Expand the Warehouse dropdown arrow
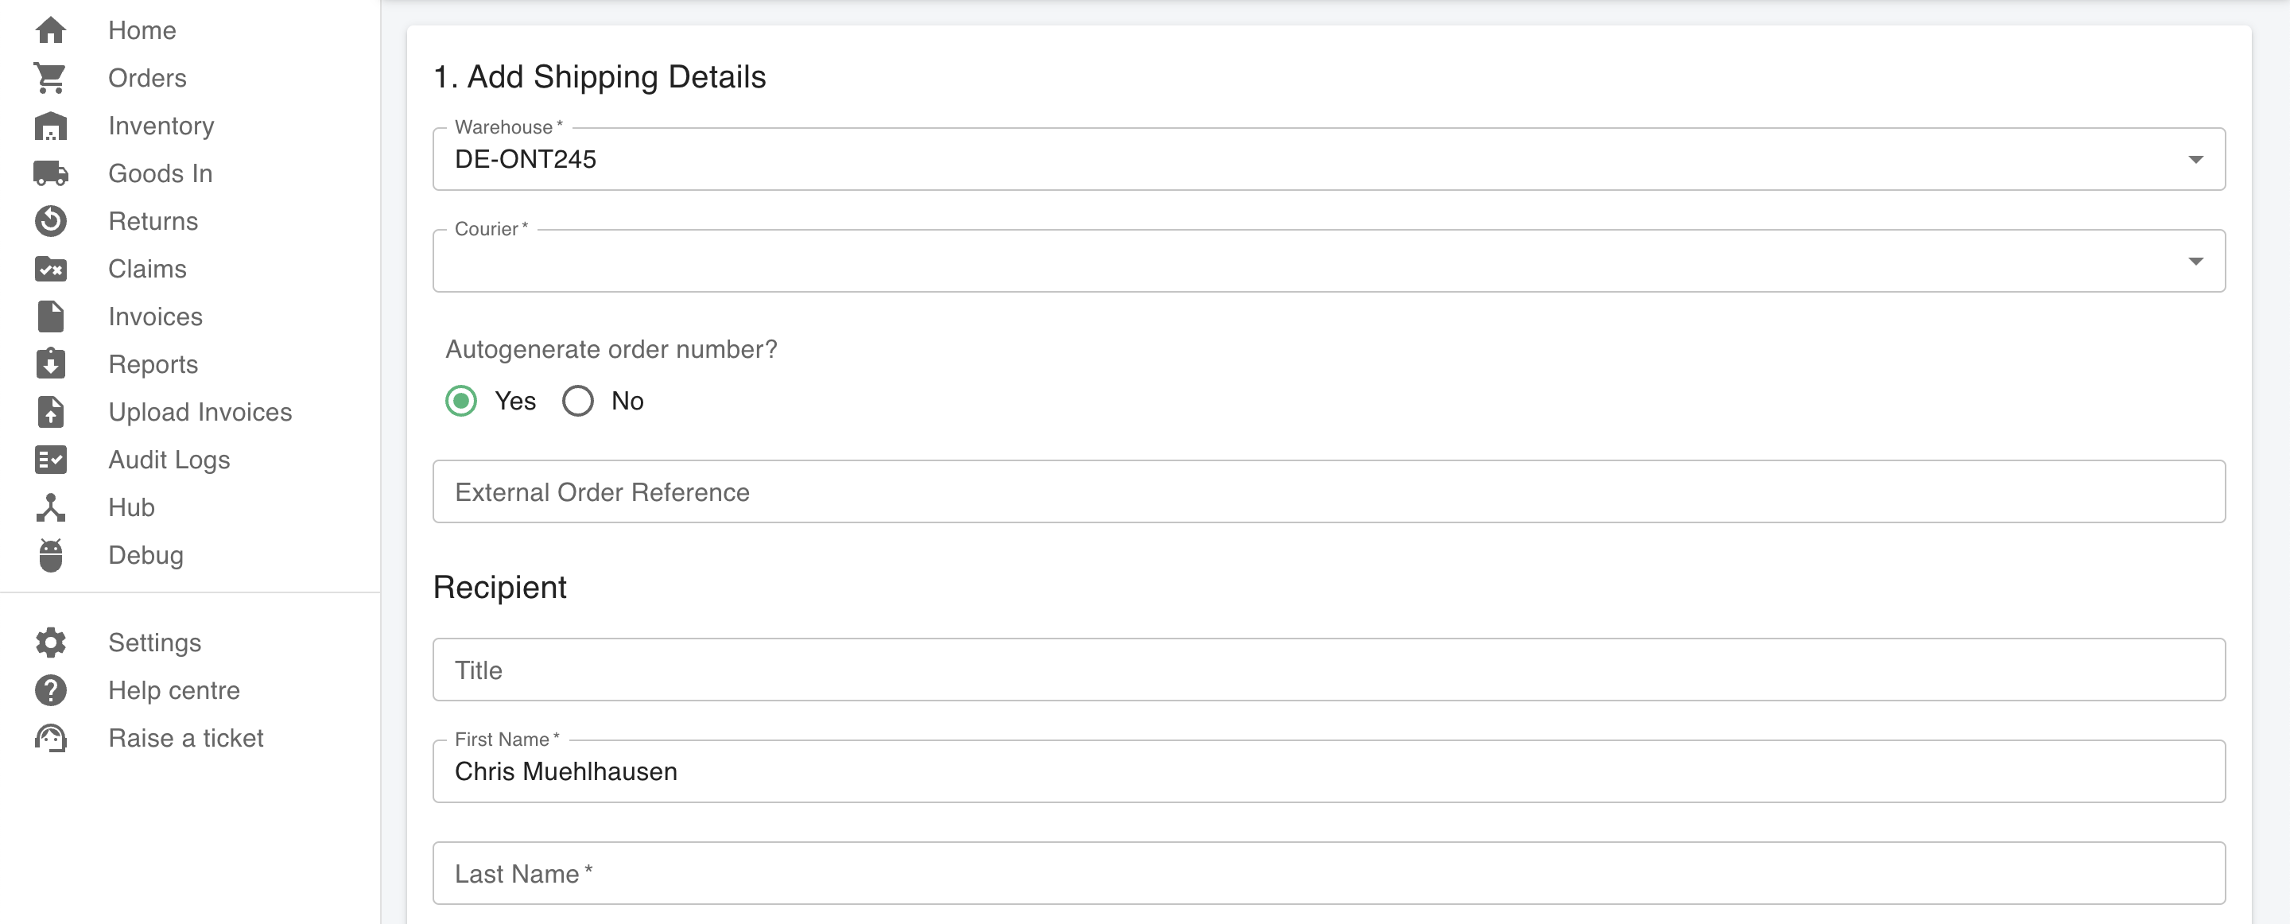The image size is (2290, 924). tap(2195, 159)
